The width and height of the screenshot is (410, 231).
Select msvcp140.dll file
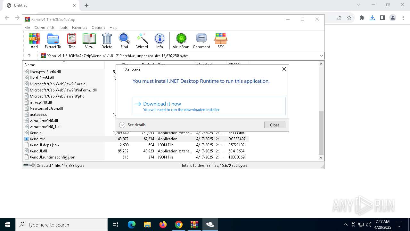click(x=41, y=102)
